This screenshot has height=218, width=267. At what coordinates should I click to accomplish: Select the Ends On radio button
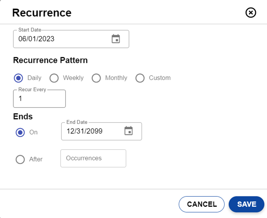(x=21, y=132)
